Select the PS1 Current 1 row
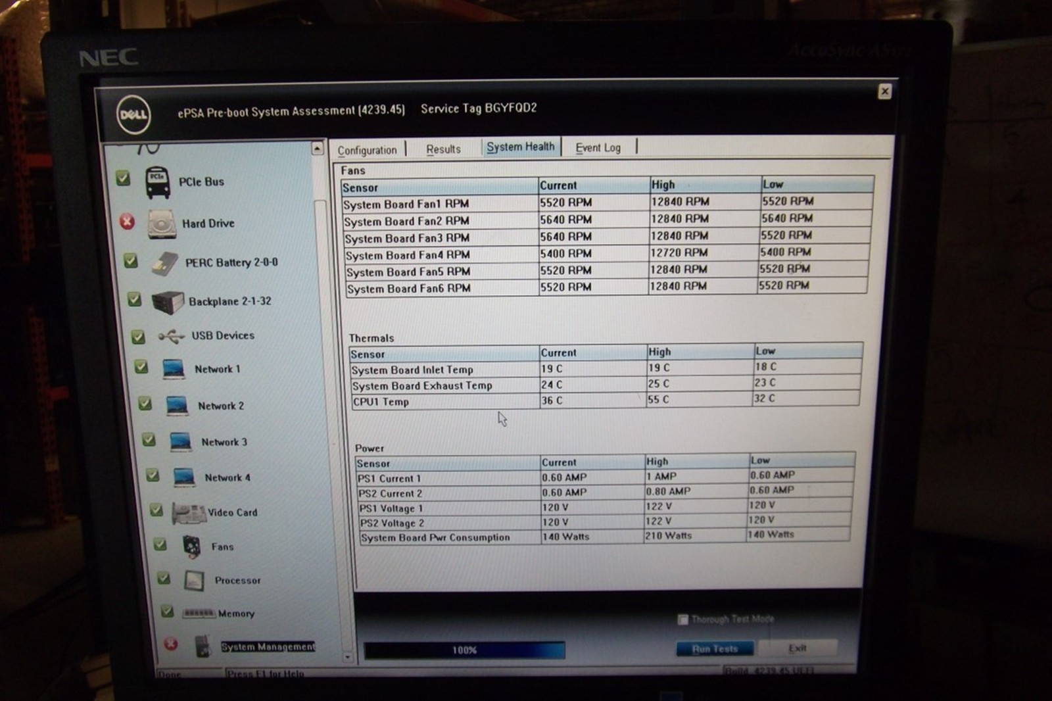Viewport: 1052px width, 701px height. pyautogui.click(x=605, y=477)
